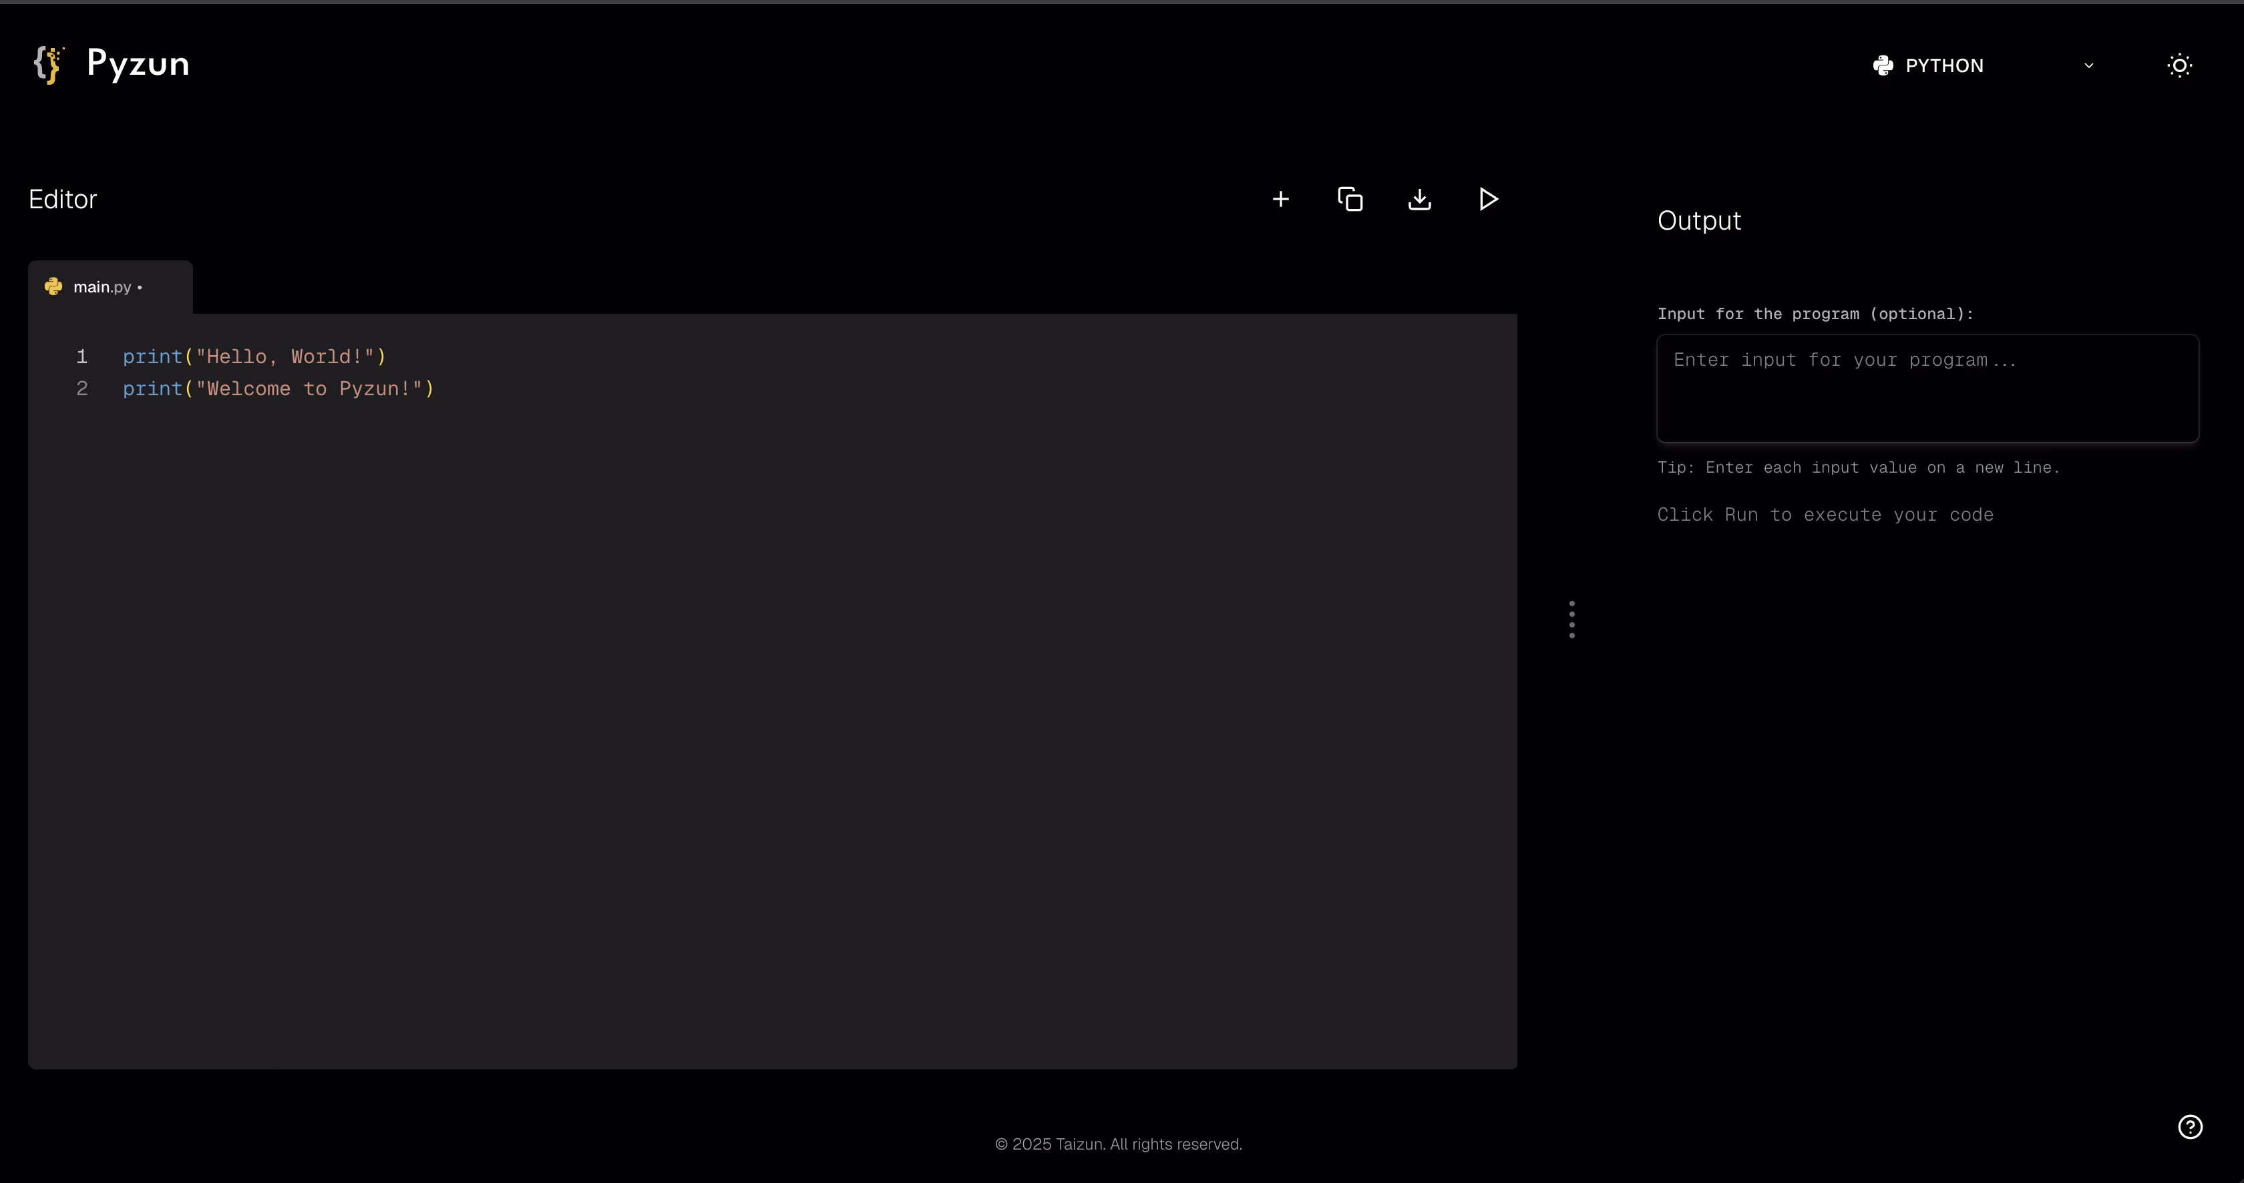Place cursor in Welcome to Pyzun line
This screenshot has width=2244, height=1183.
(278, 389)
